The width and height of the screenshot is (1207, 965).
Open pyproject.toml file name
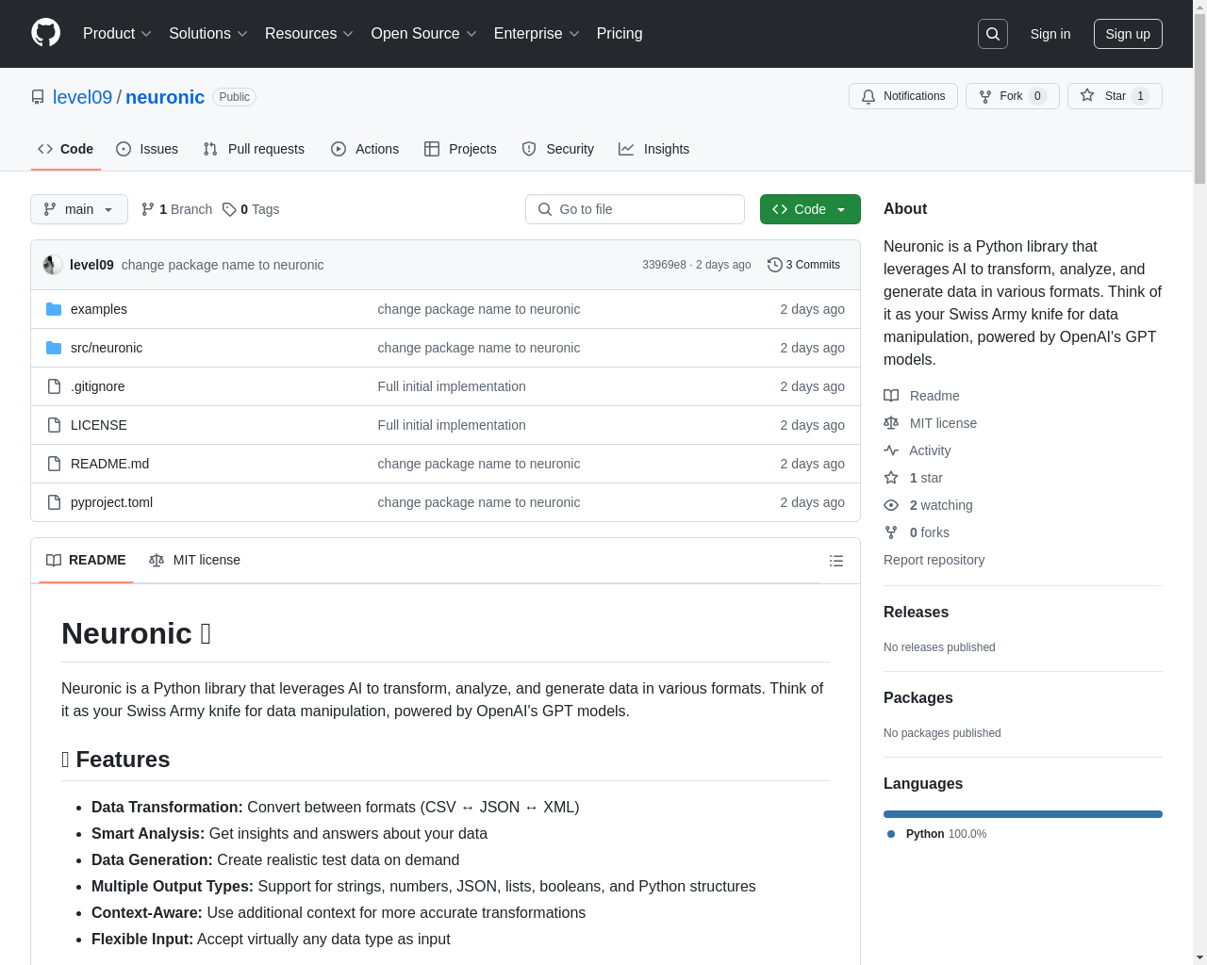111,502
